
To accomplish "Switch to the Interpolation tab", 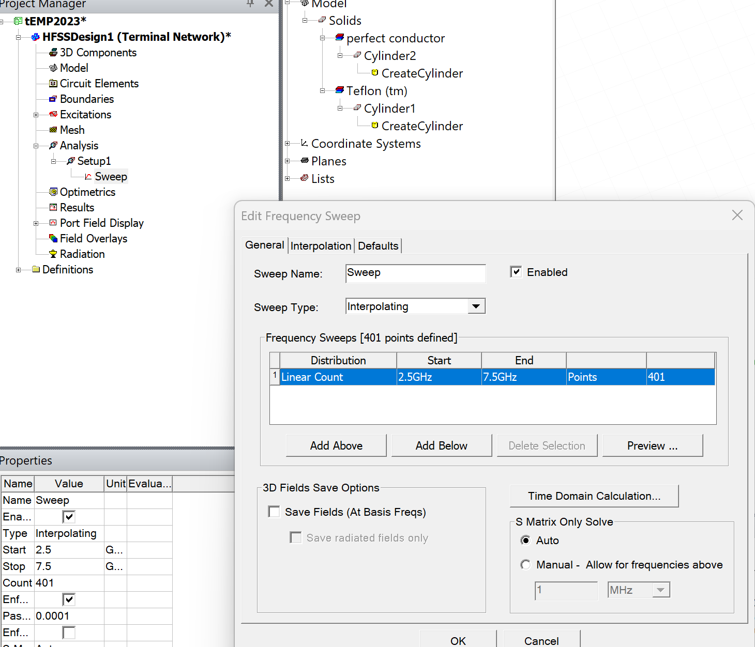I will [321, 246].
